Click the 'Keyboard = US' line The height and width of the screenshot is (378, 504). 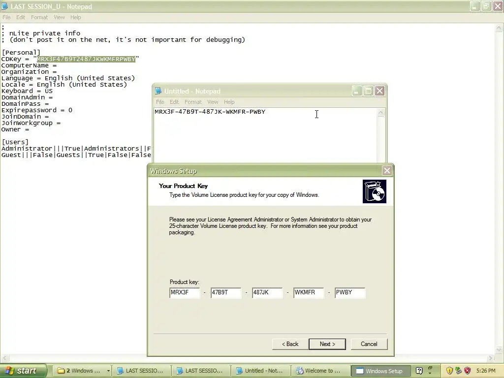click(x=27, y=91)
